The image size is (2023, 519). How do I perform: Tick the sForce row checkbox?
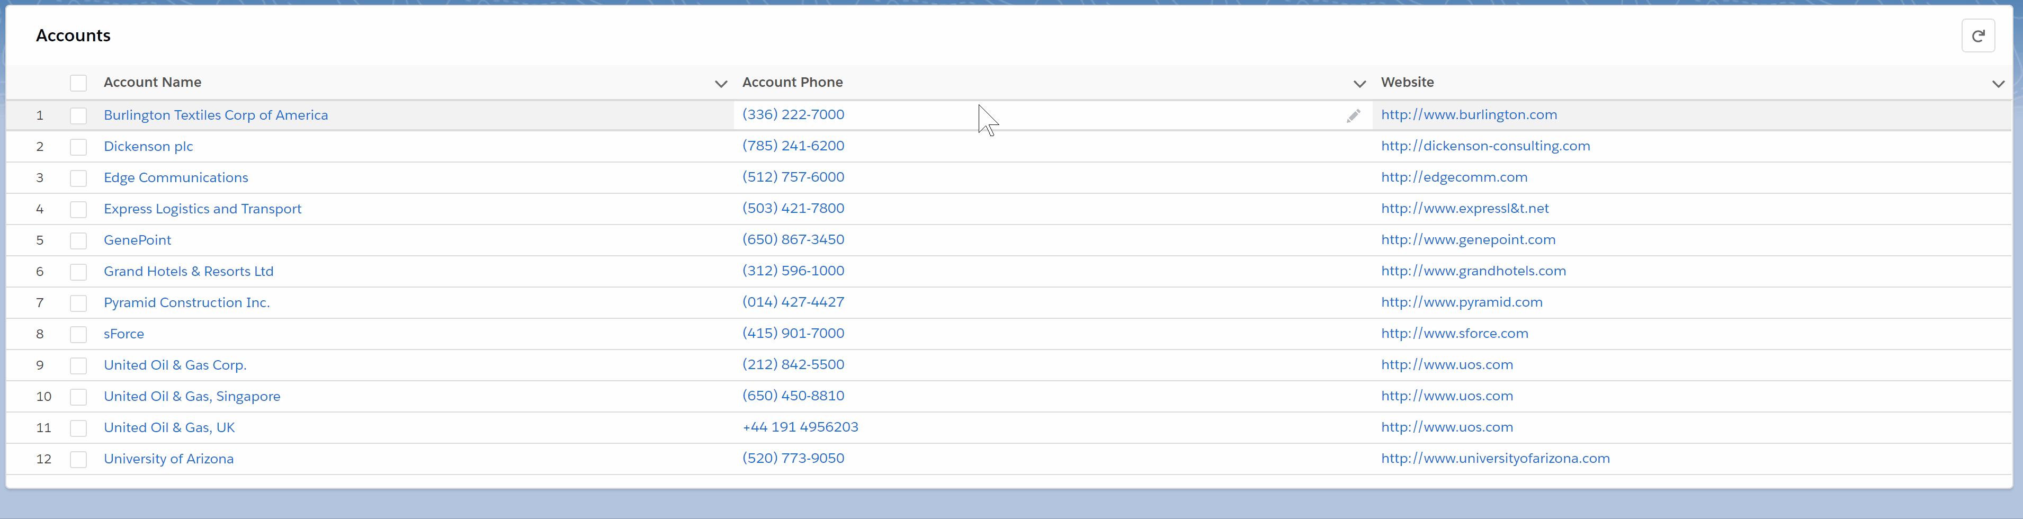tap(78, 335)
